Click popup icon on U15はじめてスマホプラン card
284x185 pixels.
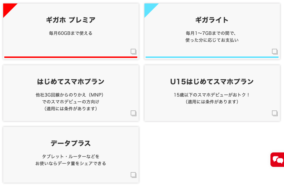coord(274,113)
